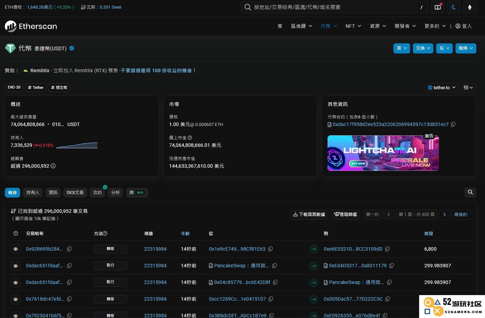Toggle eye preview for 0x7925041b6f5 row
Image resolution: width=485 pixels, height=318 pixels.
point(16,316)
